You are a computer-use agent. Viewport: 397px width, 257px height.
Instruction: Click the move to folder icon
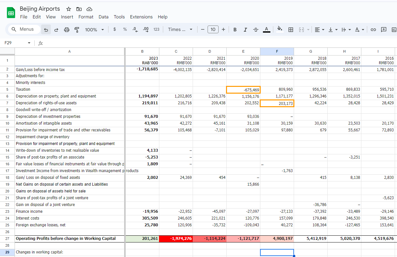pos(79,9)
